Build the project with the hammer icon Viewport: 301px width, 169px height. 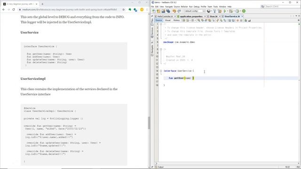point(214,11)
